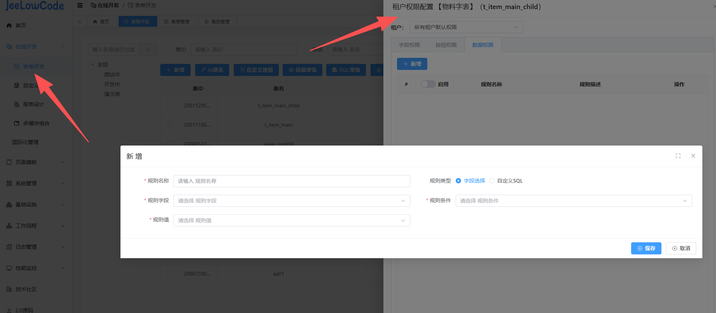
Task: Expand the 租户 selection dropdown
Action: tap(466, 27)
